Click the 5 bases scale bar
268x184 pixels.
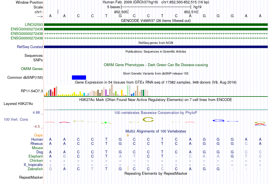pos(156,7)
